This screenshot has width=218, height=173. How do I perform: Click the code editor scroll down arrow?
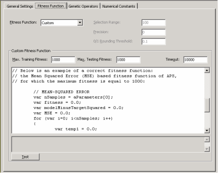[x=207, y=130]
